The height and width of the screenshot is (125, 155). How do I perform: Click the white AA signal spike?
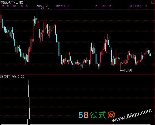(x=29, y=102)
